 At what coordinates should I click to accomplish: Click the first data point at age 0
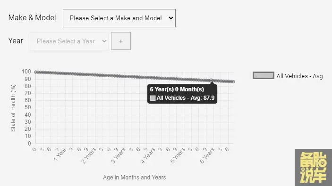[x=35, y=72]
